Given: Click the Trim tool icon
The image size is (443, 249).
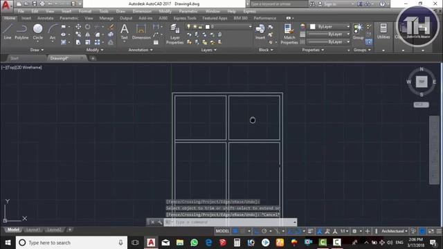Looking at the screenshot, I should point(97,26).
